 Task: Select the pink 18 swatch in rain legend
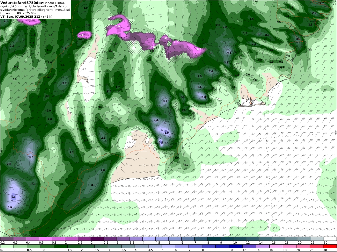[x=290, y=246]
